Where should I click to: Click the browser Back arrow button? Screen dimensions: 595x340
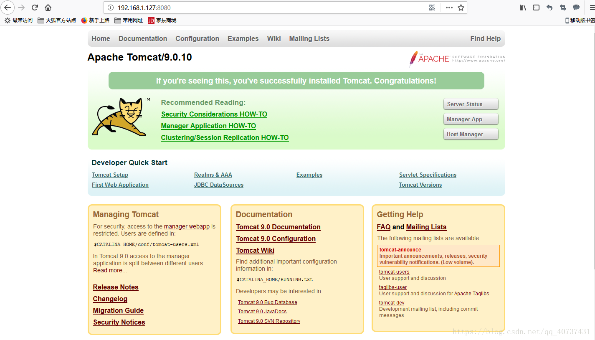pyautogui.click(x=8, y=7)
